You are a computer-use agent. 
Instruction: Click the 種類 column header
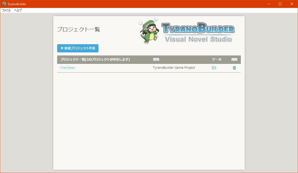156,59
